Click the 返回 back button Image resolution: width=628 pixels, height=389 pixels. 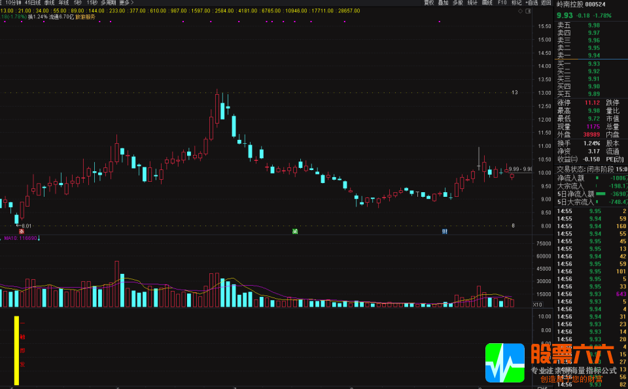(546, 3)
